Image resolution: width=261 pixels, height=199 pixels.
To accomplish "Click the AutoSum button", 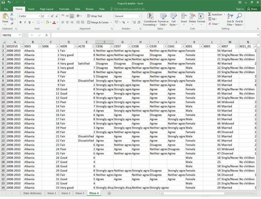I will click(215, 15).
